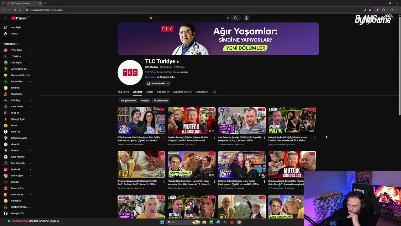Open Windows Start menu

point(162,222)
